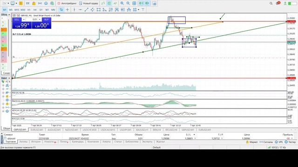Click the yellow dollar symbols icon
298x167 pixels.
[20, 3]
